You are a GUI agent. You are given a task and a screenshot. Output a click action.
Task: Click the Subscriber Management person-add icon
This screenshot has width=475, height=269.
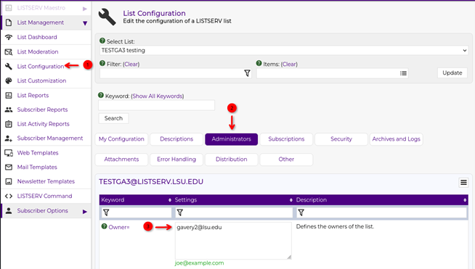(9, 138)
